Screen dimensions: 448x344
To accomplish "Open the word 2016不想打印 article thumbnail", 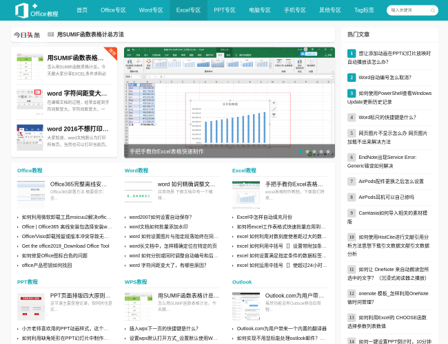I will tap(30, 138).
